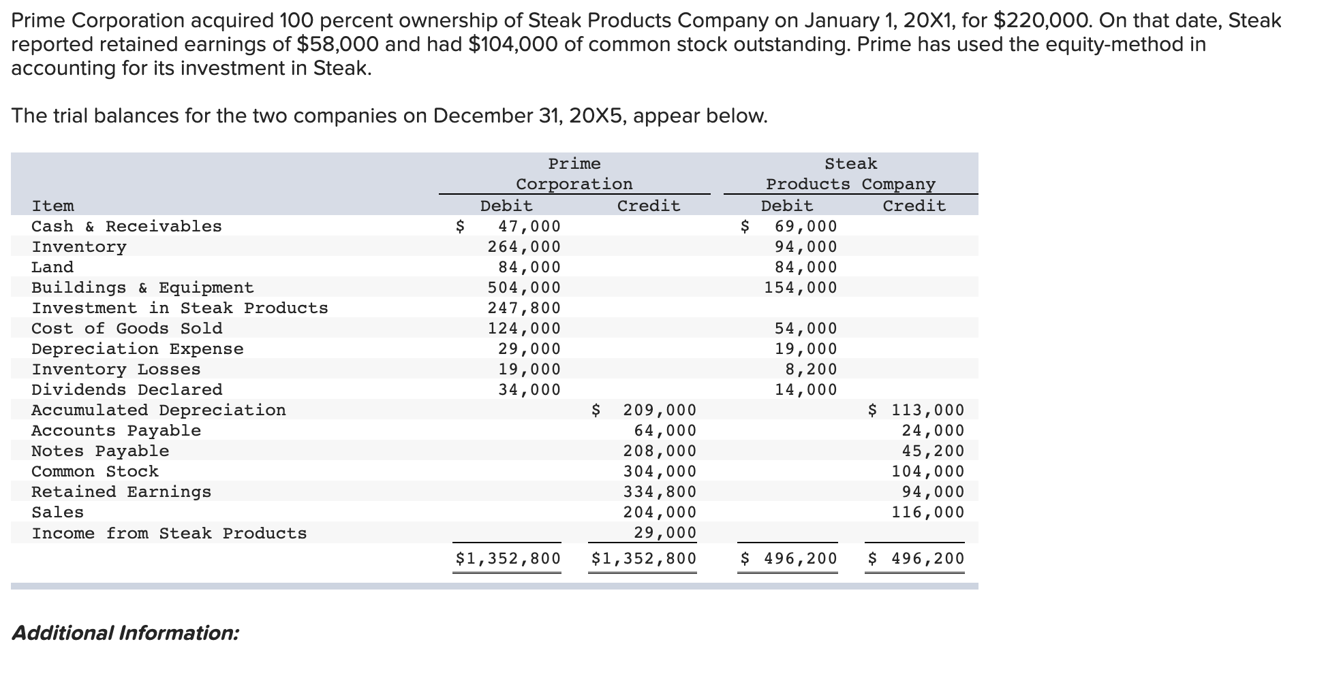
Task: Click the 'Inventory' row label
Action: coord(79,246)
